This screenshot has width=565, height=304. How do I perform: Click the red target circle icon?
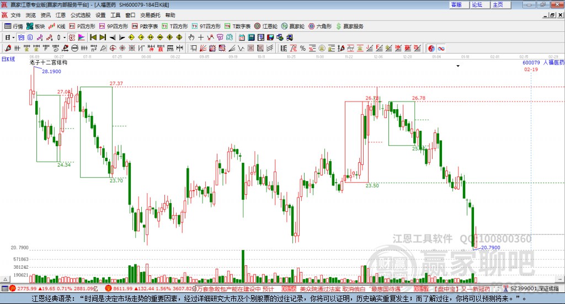(x=113, y=48)
